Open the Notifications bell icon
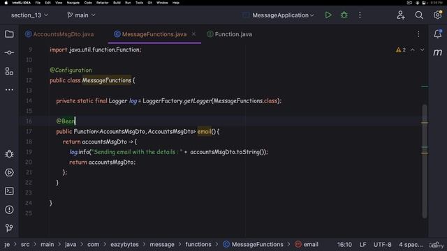The height and width of the screenshot is (251, 447). [438, 34]
